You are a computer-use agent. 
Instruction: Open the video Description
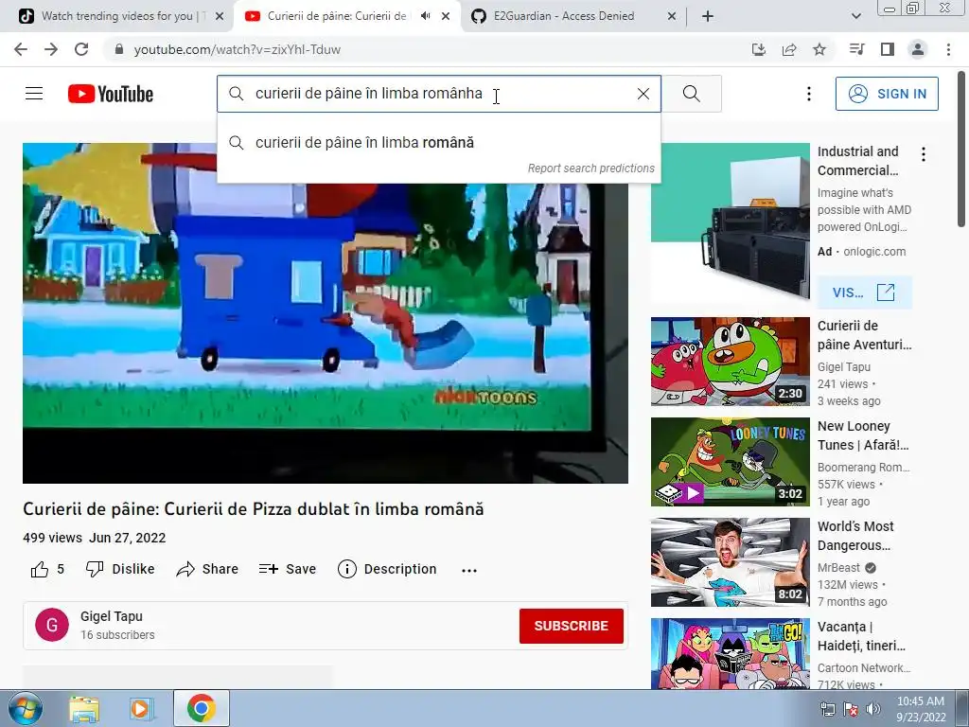point(387,569)
